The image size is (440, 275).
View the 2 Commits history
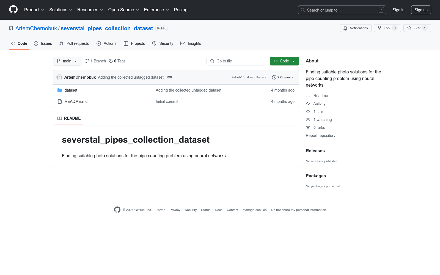[282, 77]
